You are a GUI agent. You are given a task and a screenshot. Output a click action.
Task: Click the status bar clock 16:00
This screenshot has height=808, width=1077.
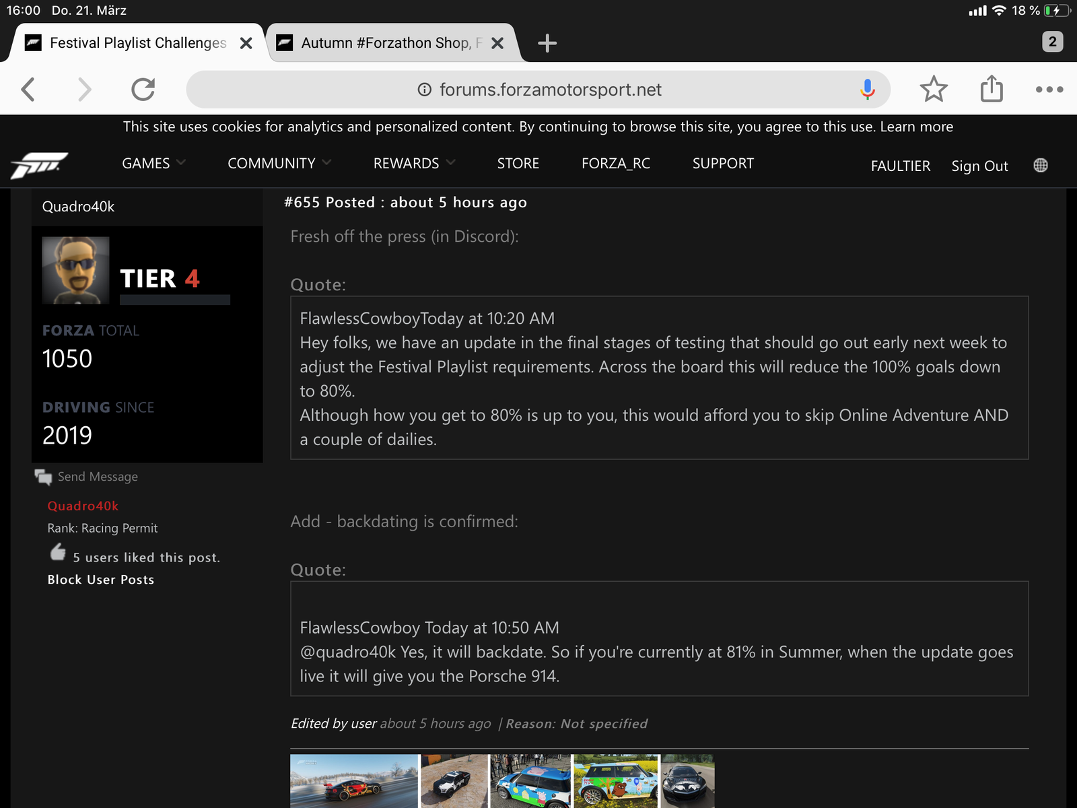click(x=24, y=10)
